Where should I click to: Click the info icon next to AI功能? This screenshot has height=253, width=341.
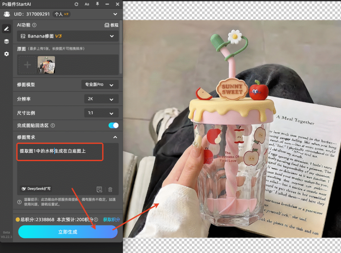pos(34,25)
